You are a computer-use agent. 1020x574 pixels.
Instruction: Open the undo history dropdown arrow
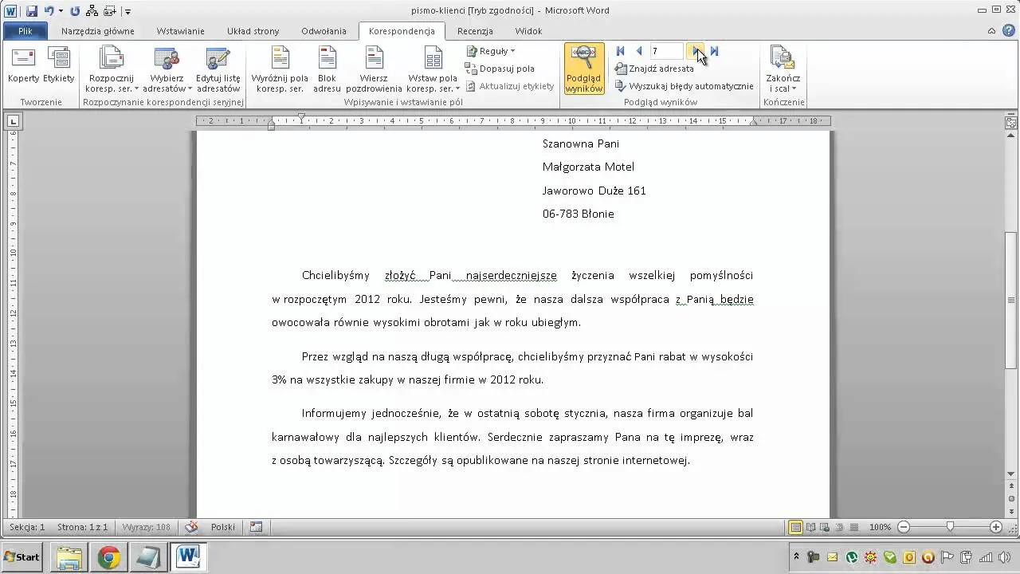pyautogui.click(x=61, y=12)
